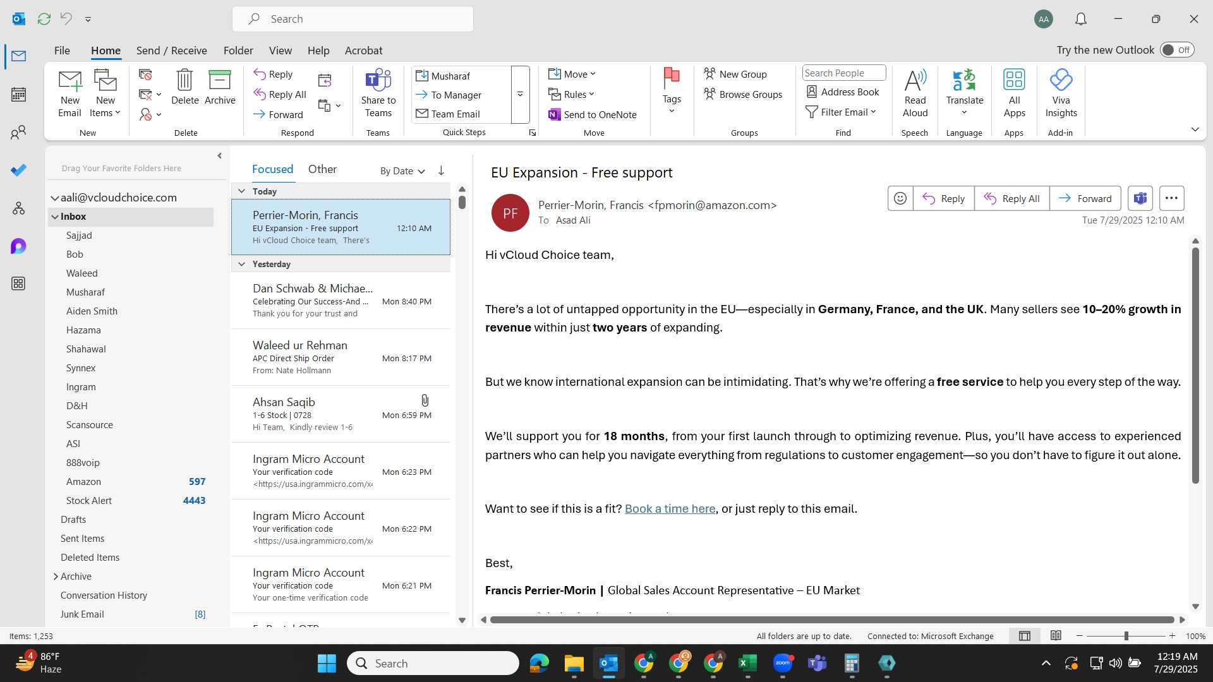Open File Explorer from the taskbar

click(574, 663)
